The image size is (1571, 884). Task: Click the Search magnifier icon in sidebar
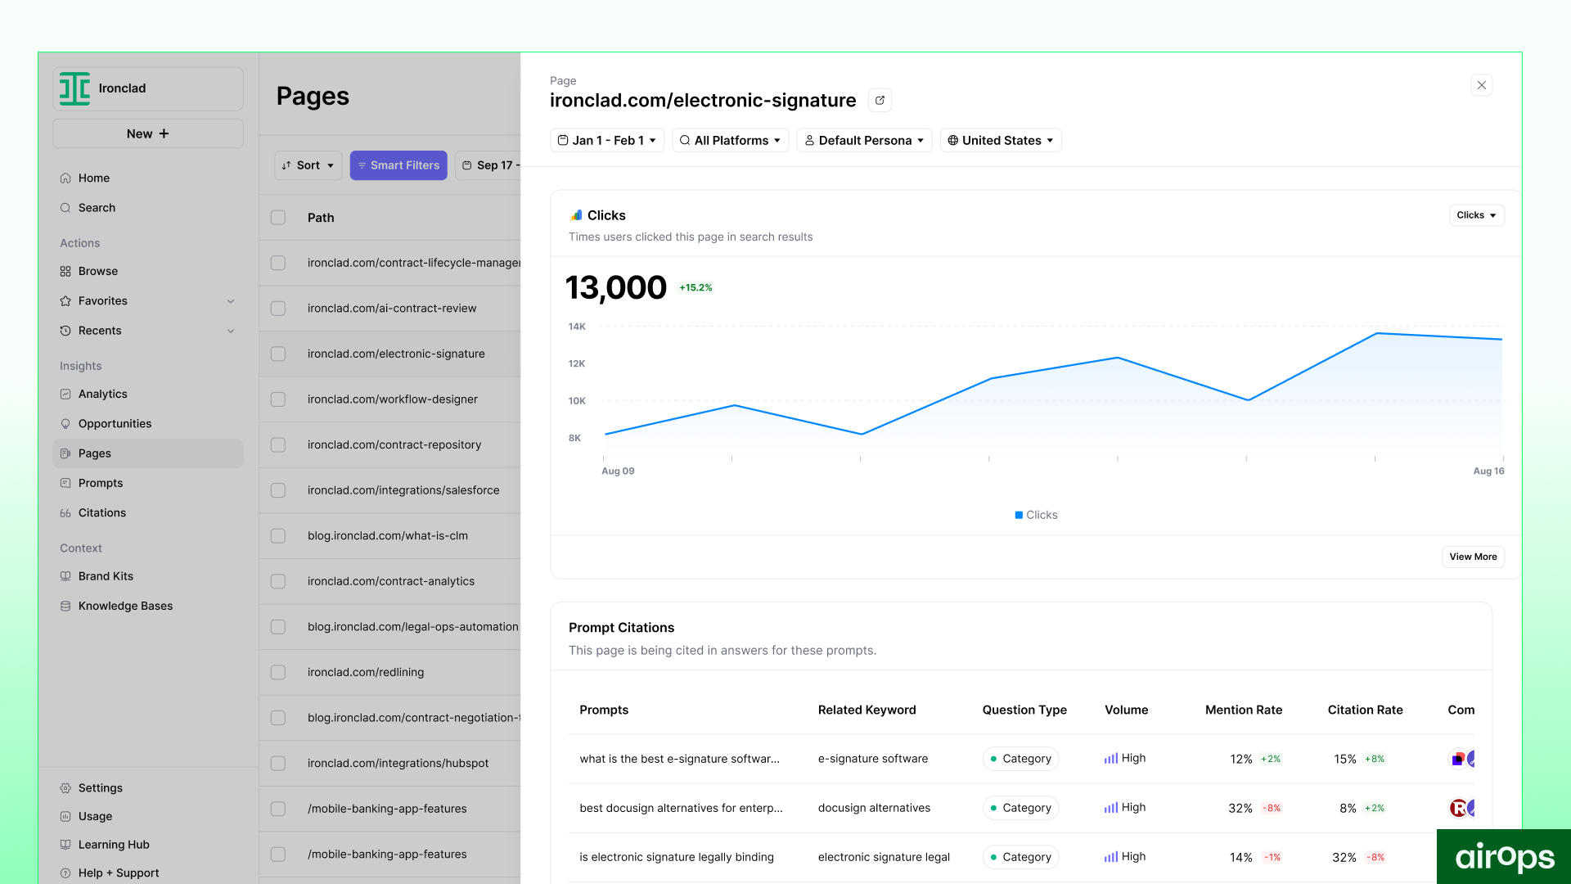65,208
